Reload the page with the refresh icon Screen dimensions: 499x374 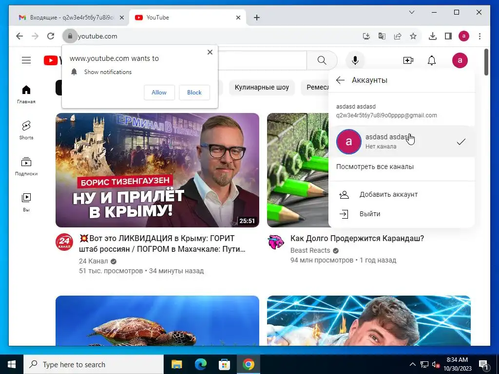[x=51, y=36]
